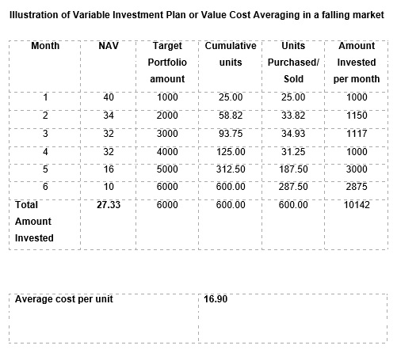Click the amount invested cell 1117
The height and width of the screenshot is (353, 397).
point(357,134)
